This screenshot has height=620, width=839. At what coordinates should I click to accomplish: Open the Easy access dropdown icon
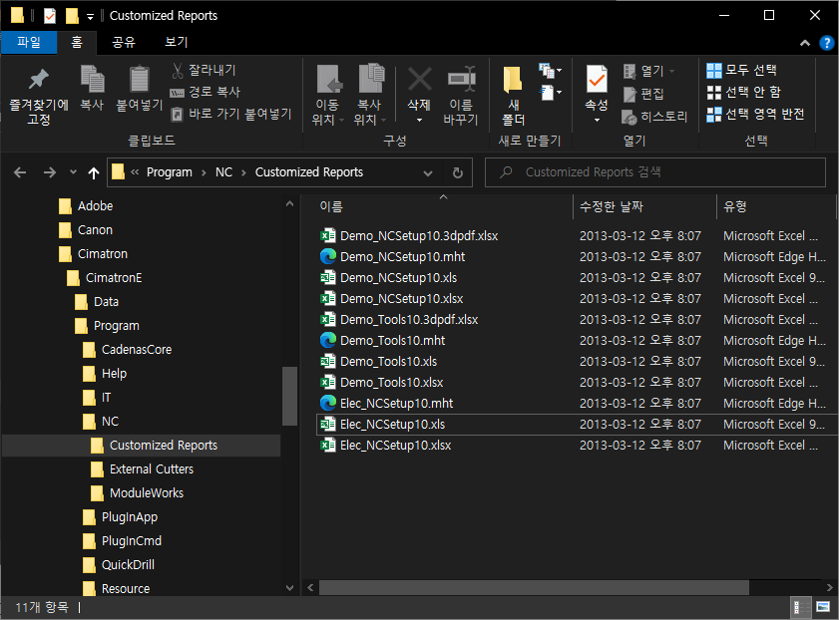[550, 93]
